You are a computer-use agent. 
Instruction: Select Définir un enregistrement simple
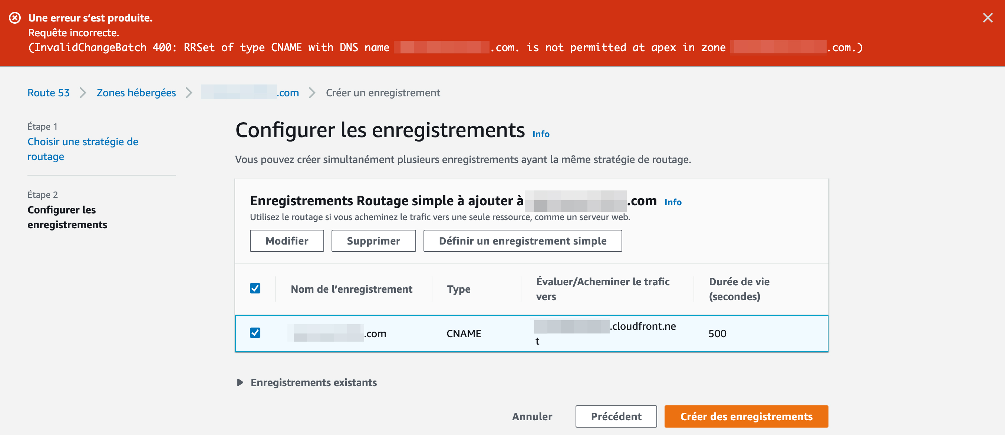click(523, 240)
